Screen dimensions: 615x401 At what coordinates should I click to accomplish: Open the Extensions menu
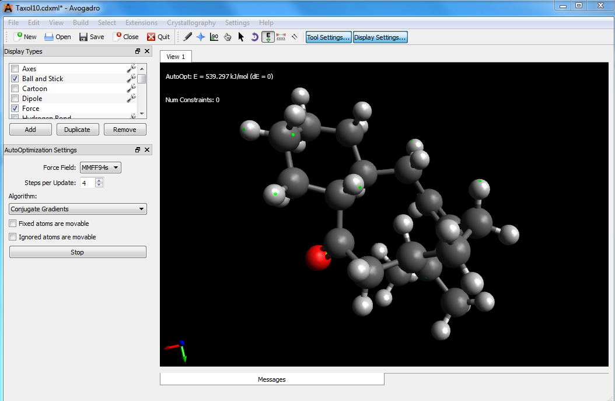click(x=141, y=23)
